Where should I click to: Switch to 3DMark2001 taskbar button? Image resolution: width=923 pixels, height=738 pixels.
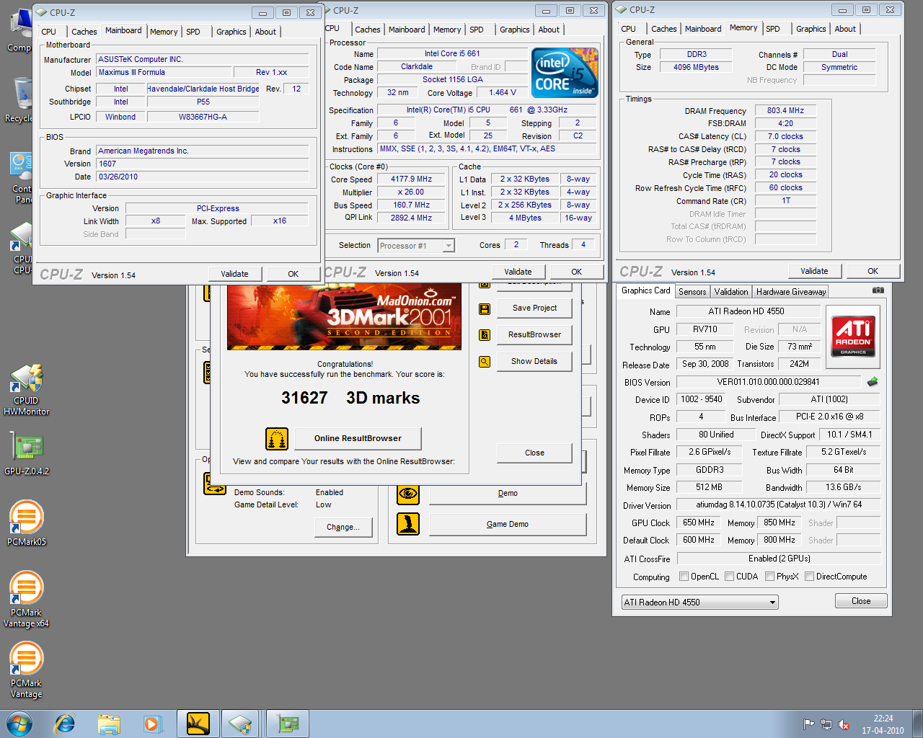click(x=198, y=724)
